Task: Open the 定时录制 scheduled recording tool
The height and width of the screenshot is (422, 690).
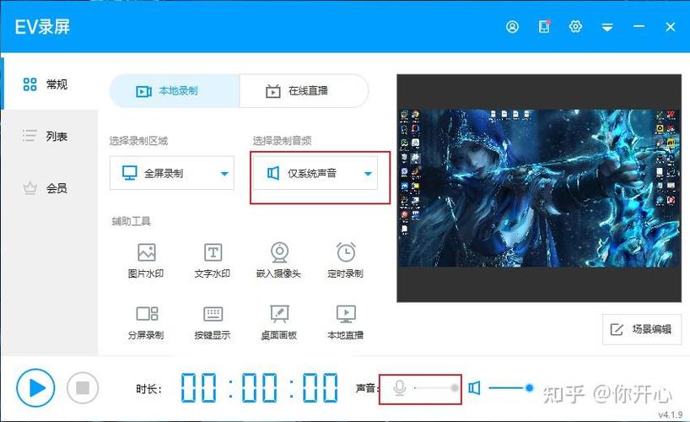Action: 346,260
